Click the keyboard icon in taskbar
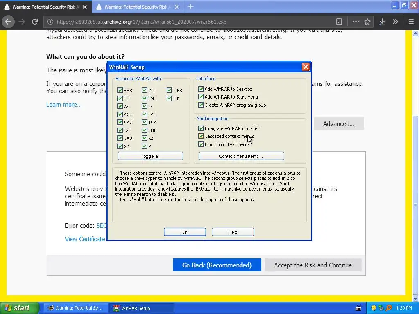This screenshot has height=314, width=419. [x=358, y=308]
